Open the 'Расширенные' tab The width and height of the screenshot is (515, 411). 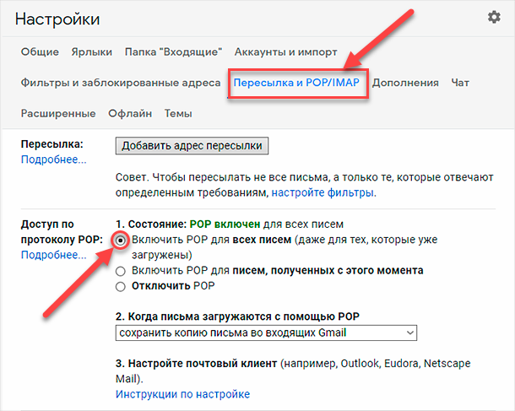click(x=58, y=114)
